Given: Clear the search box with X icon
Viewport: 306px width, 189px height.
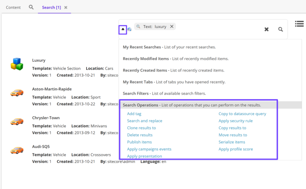Looking at the screenshot, I should tap(266, 29).
